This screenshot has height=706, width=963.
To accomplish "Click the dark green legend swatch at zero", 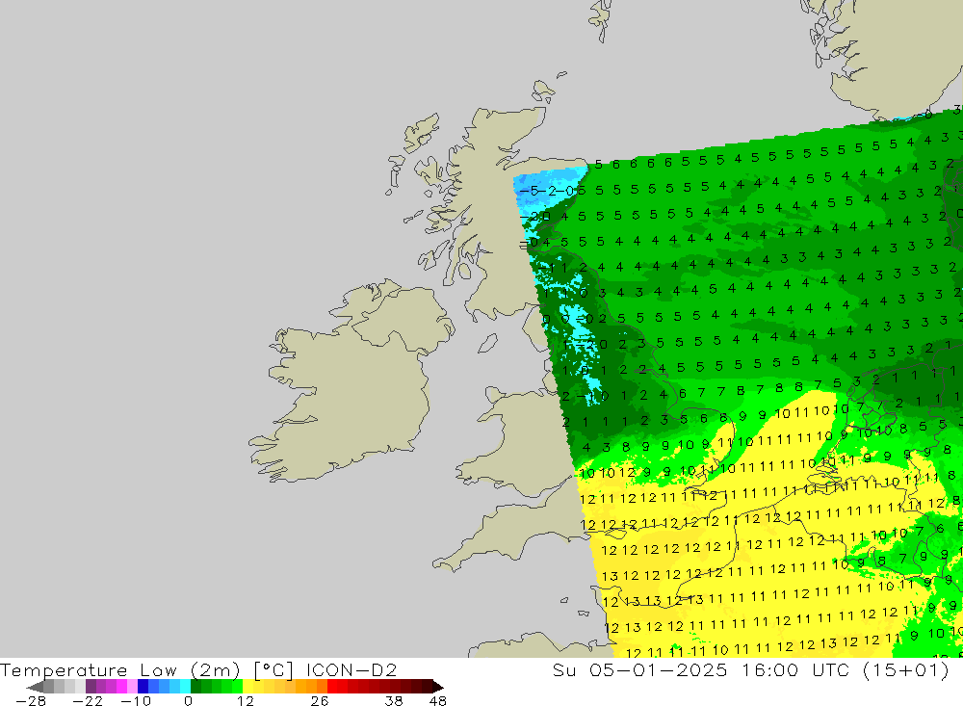I will click(x=195, y=687).
